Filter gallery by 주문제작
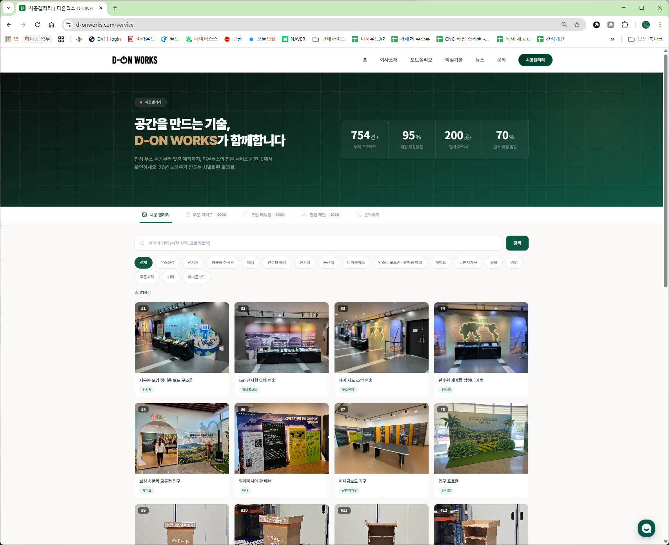The height and width of the screenshot is (545, 669). tap(147, 277)
